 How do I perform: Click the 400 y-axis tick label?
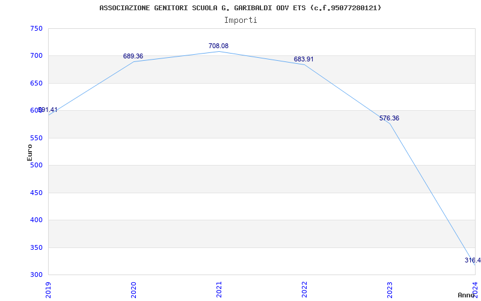tap(36, 220)
